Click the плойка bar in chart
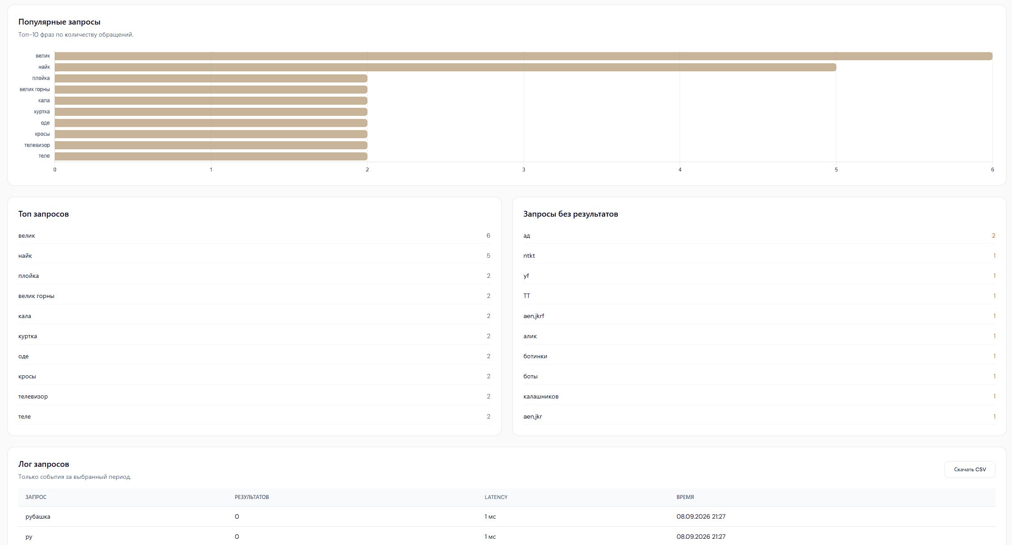The height and width of the screenshot is (545, 1012). (211, 79)
